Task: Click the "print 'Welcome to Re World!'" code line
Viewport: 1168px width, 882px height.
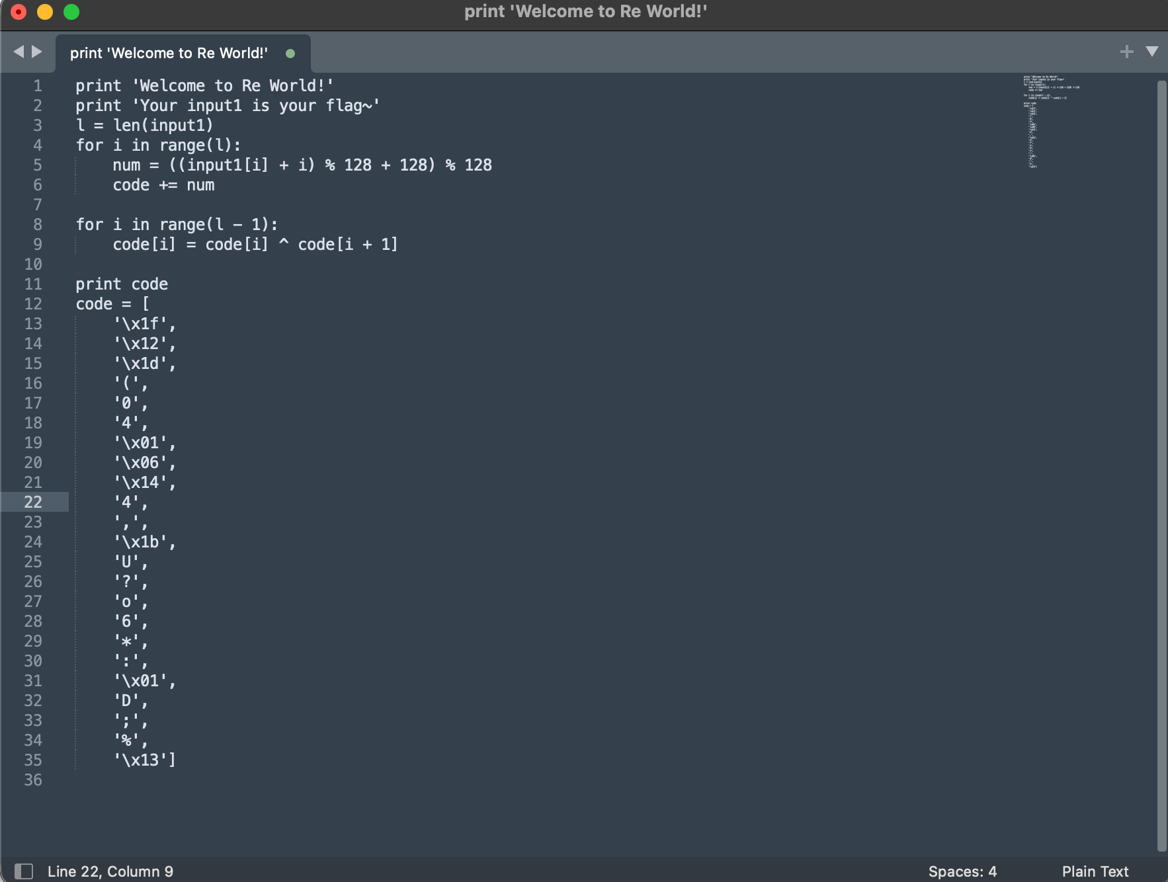Action: [x=204, y=86]
